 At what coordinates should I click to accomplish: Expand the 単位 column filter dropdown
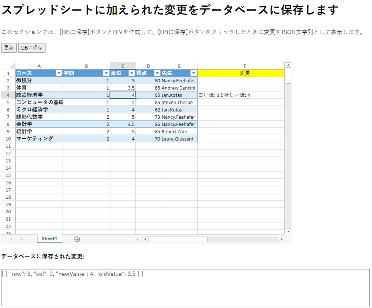tap(132, 73)
